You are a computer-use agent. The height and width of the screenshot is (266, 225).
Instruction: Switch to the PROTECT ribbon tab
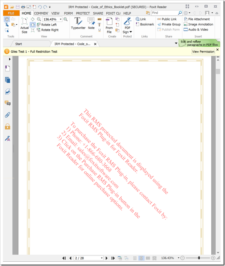click(83, 13)
